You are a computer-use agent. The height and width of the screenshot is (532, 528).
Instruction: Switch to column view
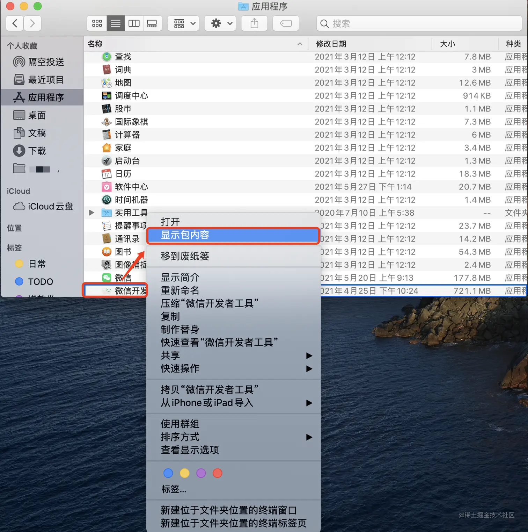pos(134,23)
